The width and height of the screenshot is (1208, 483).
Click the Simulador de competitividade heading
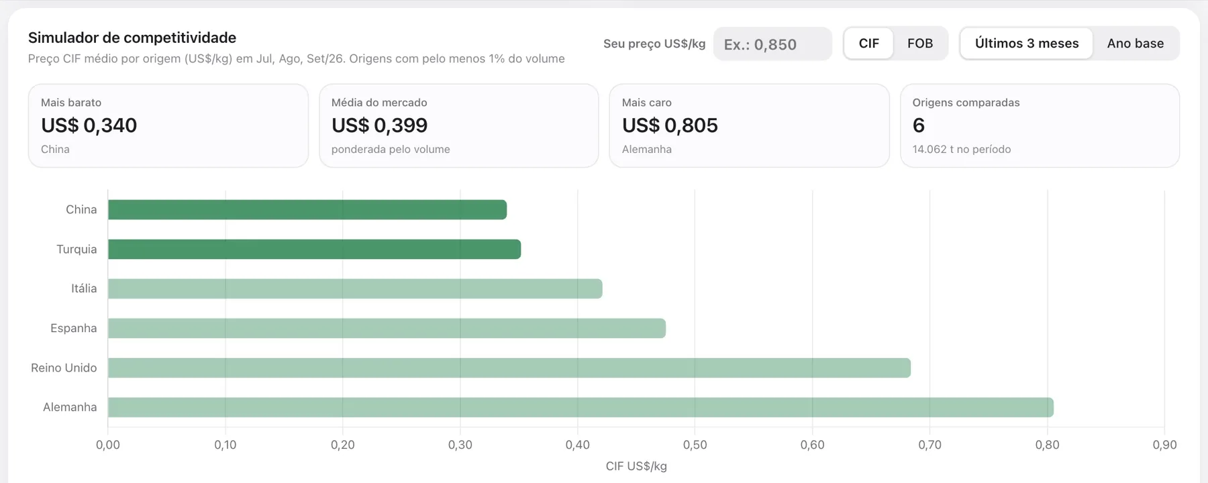(x=132, y=38)
